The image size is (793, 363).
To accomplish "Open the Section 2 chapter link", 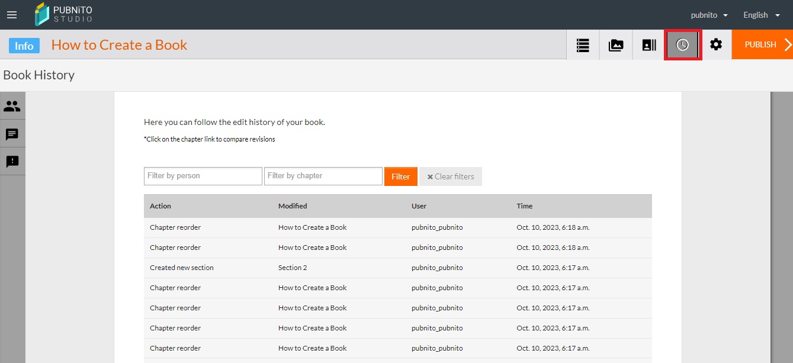I will coord(293,268).
